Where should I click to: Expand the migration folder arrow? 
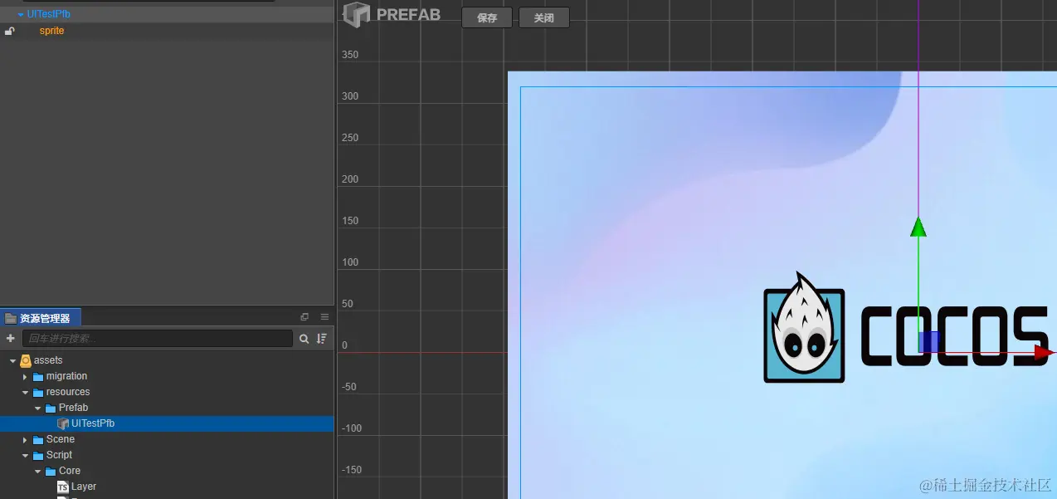coord(25,376)
